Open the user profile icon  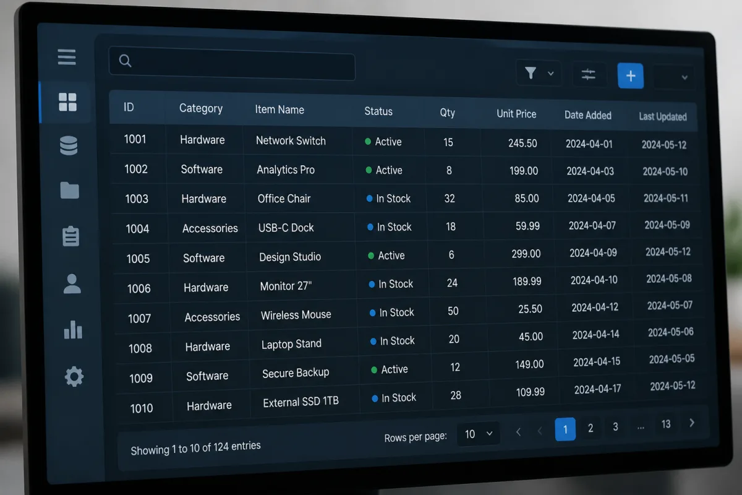[72, 283]
